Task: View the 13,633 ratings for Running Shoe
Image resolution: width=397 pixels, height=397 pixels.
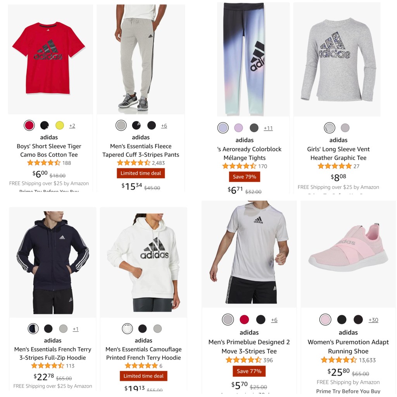Action: pyautogui.click(x=367, y=360)
